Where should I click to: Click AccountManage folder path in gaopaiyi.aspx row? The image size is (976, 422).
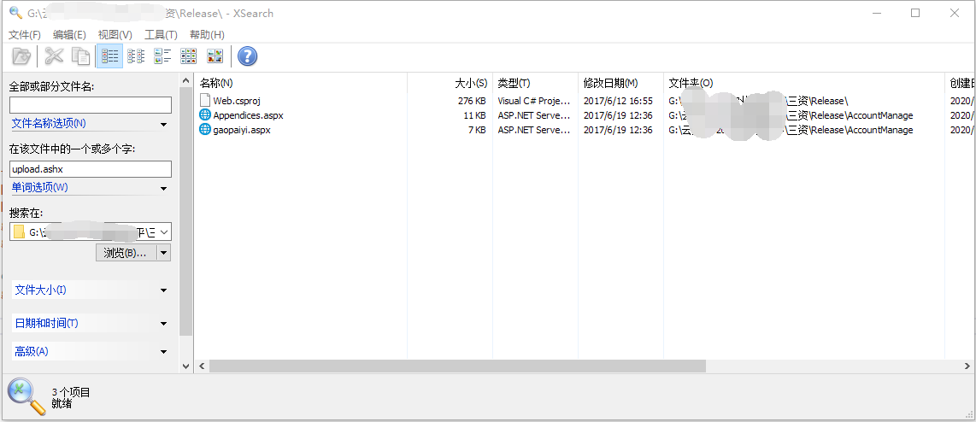[791, 130]
